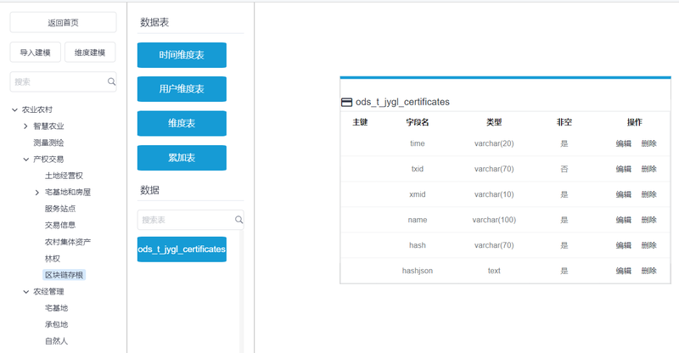Screen dimensions: 679x353
Task: Select the 维度表 button
Action: coord(182,123)
